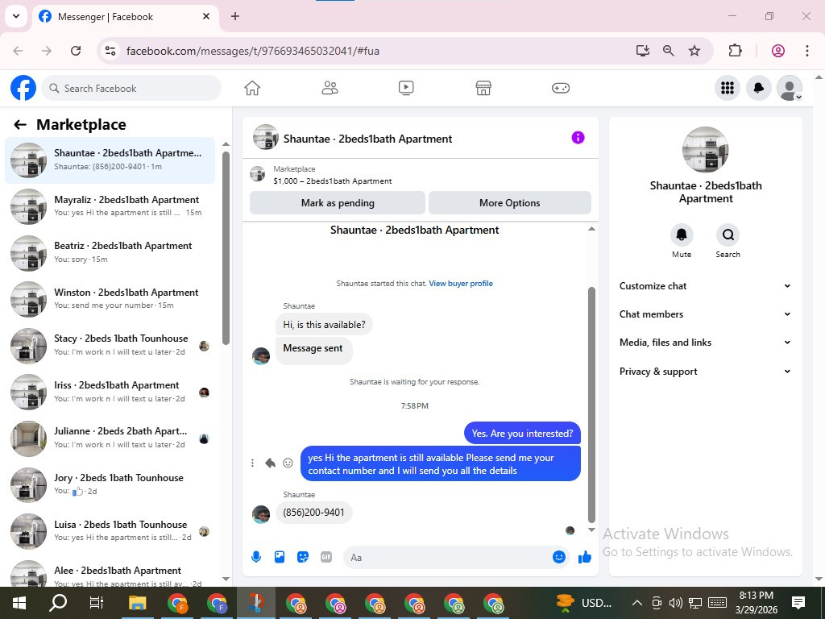Open View buyer profile link
Screen dimensions: 825x619
(x=461, y=283)
